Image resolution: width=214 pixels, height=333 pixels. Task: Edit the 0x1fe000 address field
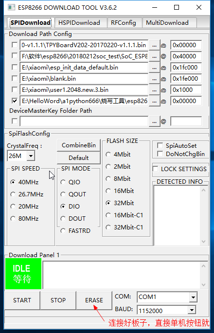(186, 79)
